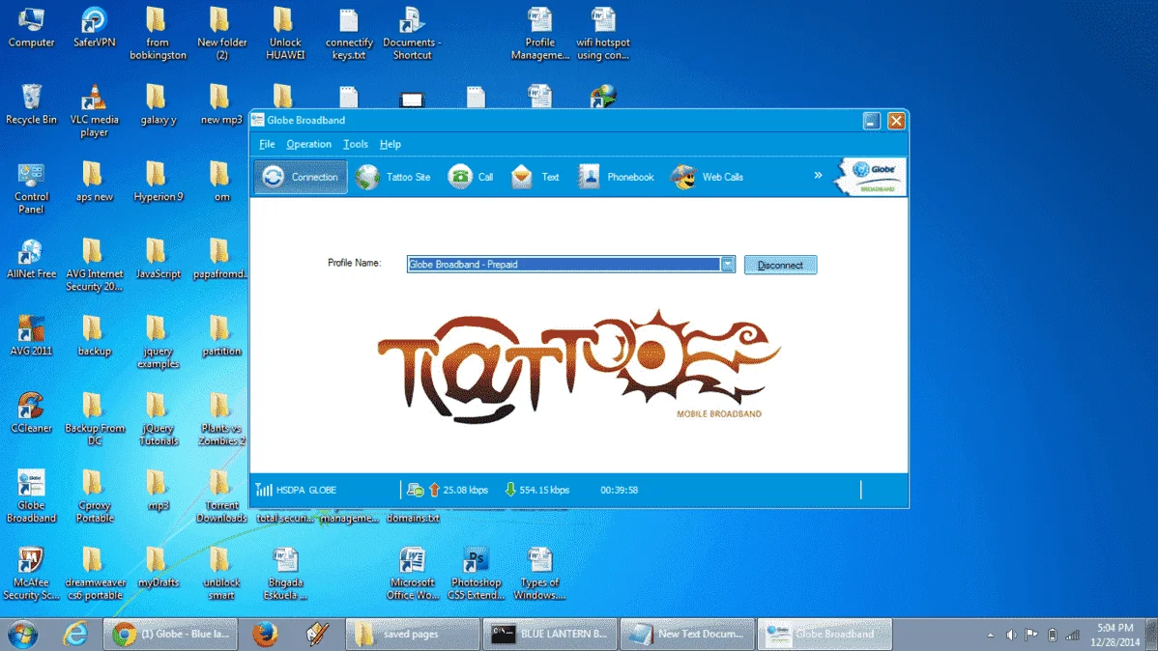Switch to the Chrome Globe - Blue lantern window
Screen dimensions: 1158x651
170,634
